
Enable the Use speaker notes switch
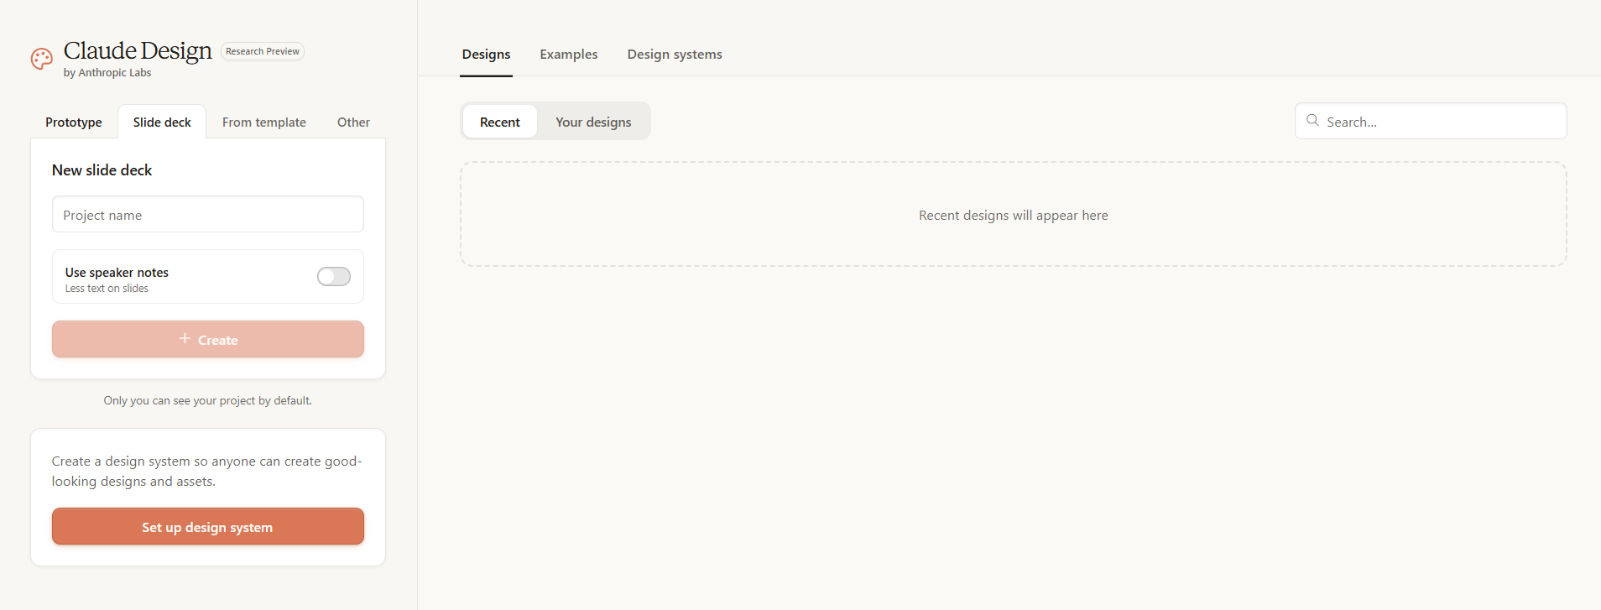(333, 277)
